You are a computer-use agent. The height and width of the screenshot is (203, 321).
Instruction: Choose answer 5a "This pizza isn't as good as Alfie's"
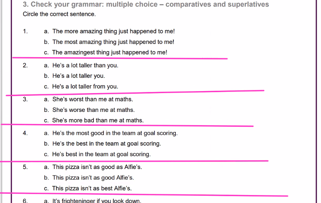(x=97, y=167)
